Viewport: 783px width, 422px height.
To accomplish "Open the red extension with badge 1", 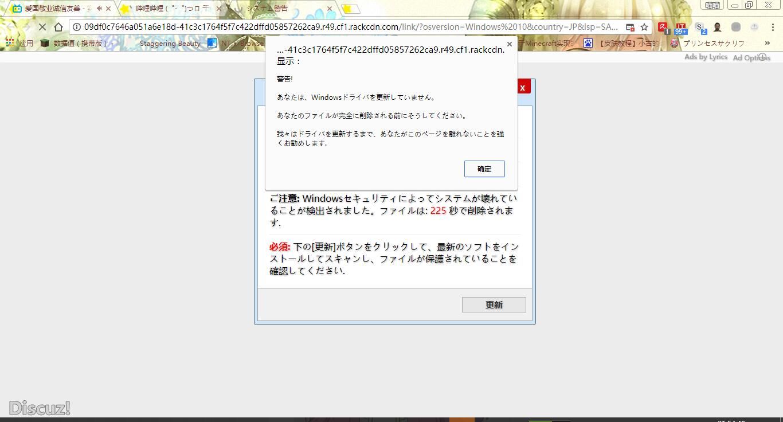I will pos(663,27).
